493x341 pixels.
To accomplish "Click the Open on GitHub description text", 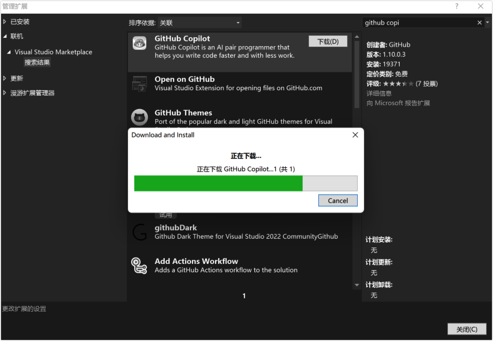I will tap(238, 88).
